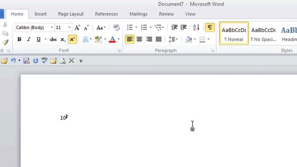Open Review tab
297x167 pixels.
(166, 14)
